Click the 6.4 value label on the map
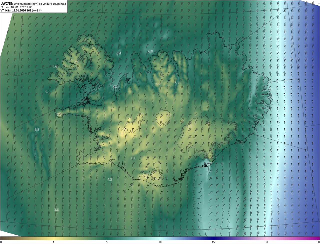320x244 pixels. click(x=119, y=53)
